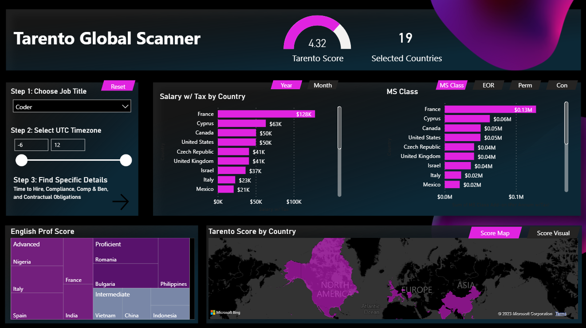Click the maximum UTC input showing 12

68,145
